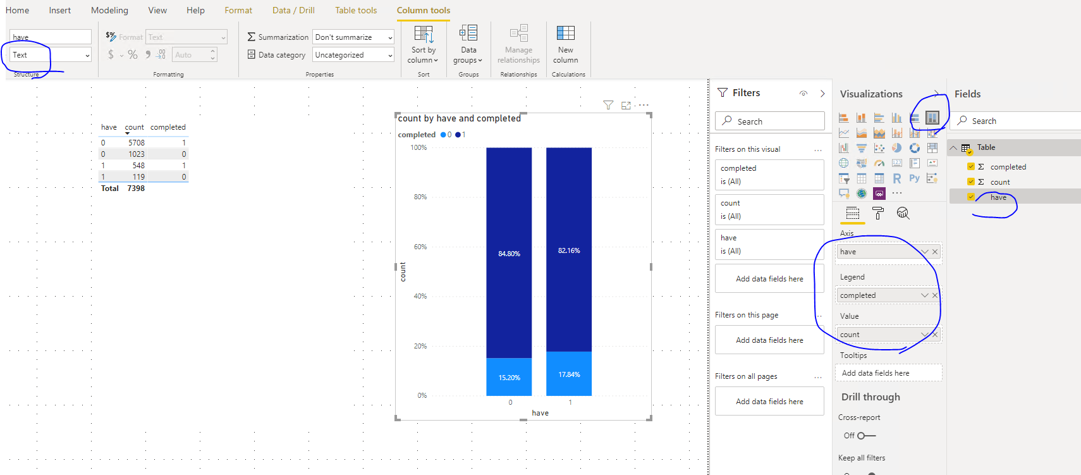
Task: Toggle the Cross-report drill through switch
Action: (867, 436)
